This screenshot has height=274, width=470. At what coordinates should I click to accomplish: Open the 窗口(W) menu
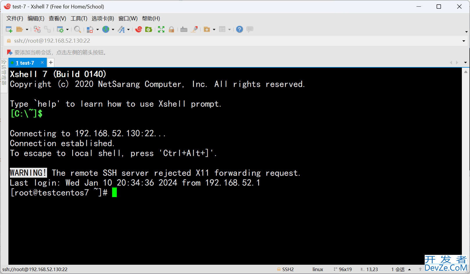128,19
